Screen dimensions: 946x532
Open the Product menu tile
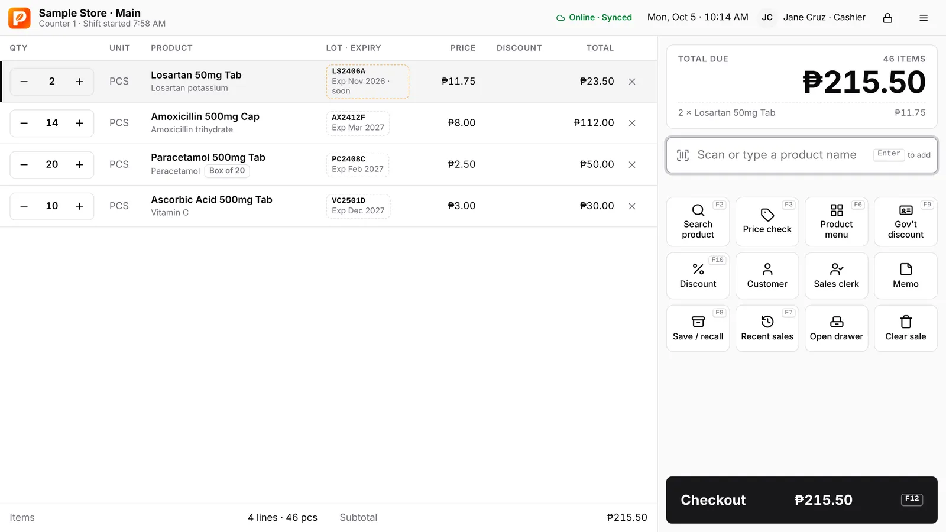coord(836,222)
